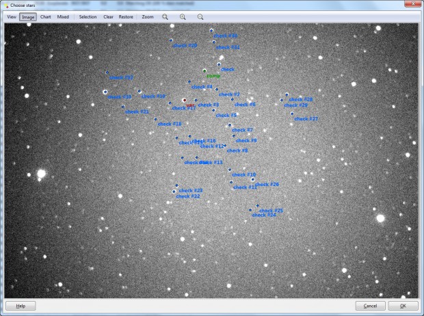Click the 'check #32' star label
424x316 pixels.
tap(121, 78)
